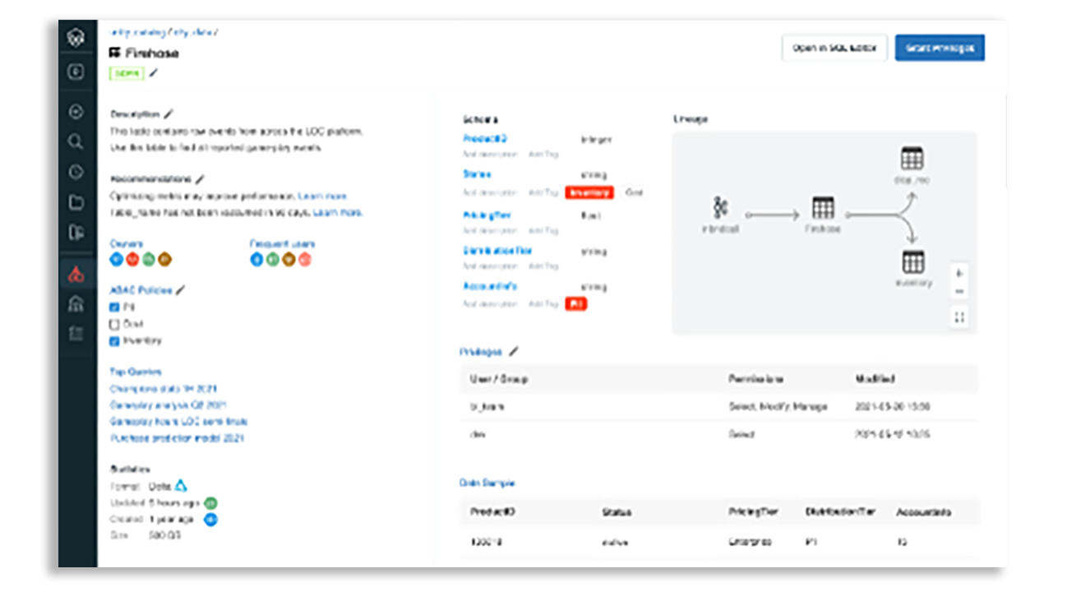Click the Databricks logo in the sidebar

coord(76,38)
